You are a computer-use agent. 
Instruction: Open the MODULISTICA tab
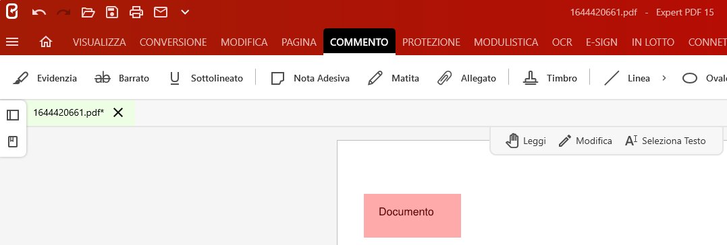(x=506, y=42)
